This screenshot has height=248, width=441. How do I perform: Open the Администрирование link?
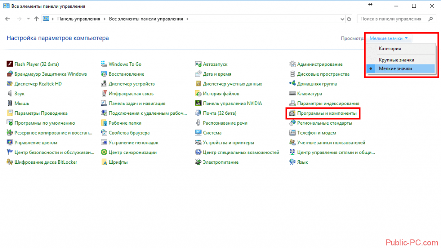click(320, 64)
